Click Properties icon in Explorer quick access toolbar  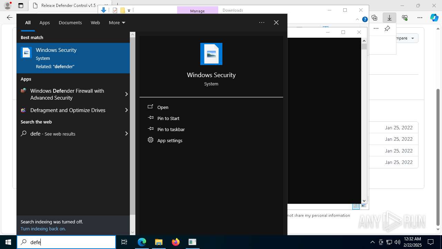(x=115, y=10)
